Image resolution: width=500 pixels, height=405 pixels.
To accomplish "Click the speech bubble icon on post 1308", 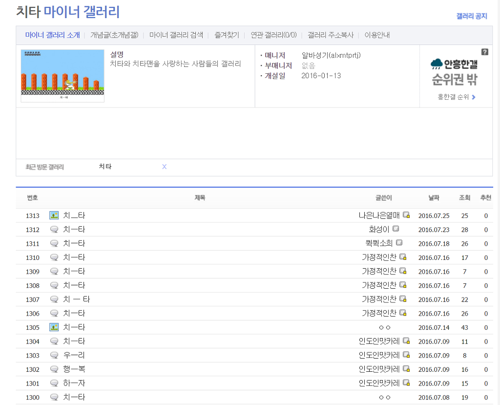I will tap(54, 285).
